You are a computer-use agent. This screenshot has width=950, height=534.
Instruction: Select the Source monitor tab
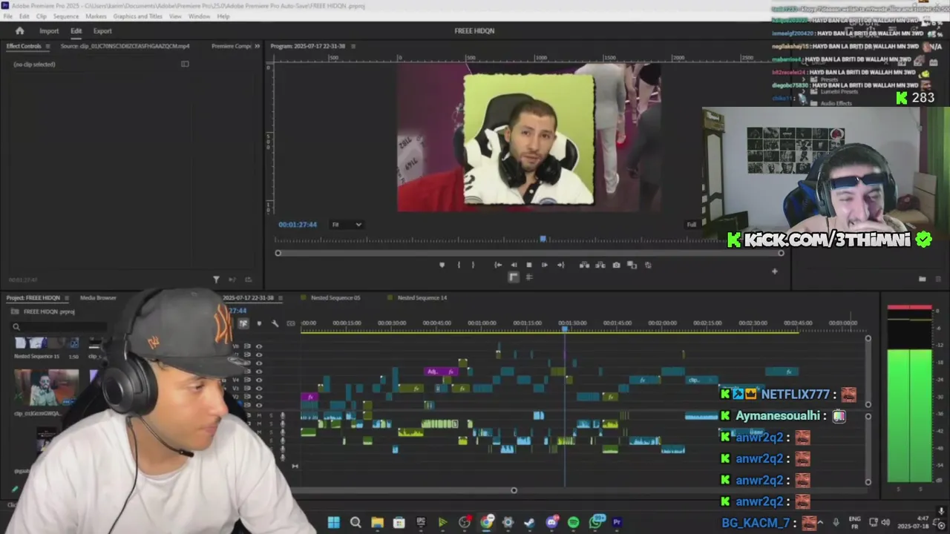(125, 46)
